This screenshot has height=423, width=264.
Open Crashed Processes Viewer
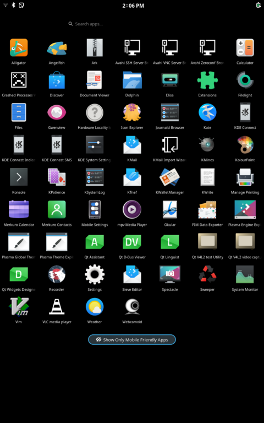tap(19, 80)
